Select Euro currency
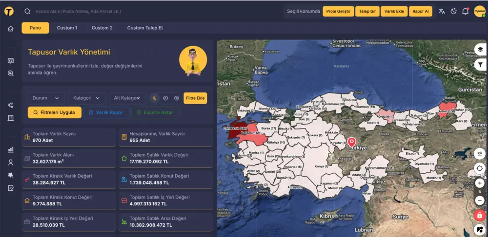Image resolution: width=488 pixels, height=237 pixels. pos(165,98)
